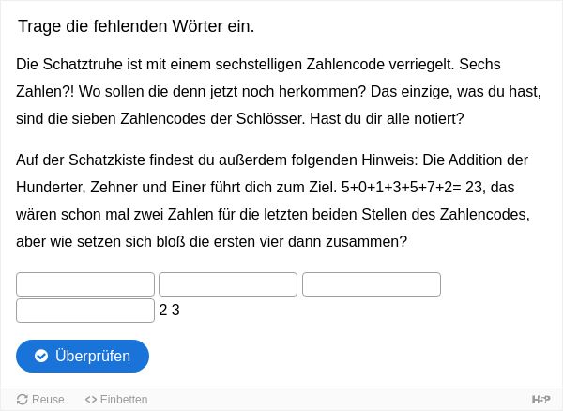This screenshot has width=563, height=411.
Task: Click the sum "5+0+1+3+5+7+2= 23" in the text
Action: [x=413, y=187]
